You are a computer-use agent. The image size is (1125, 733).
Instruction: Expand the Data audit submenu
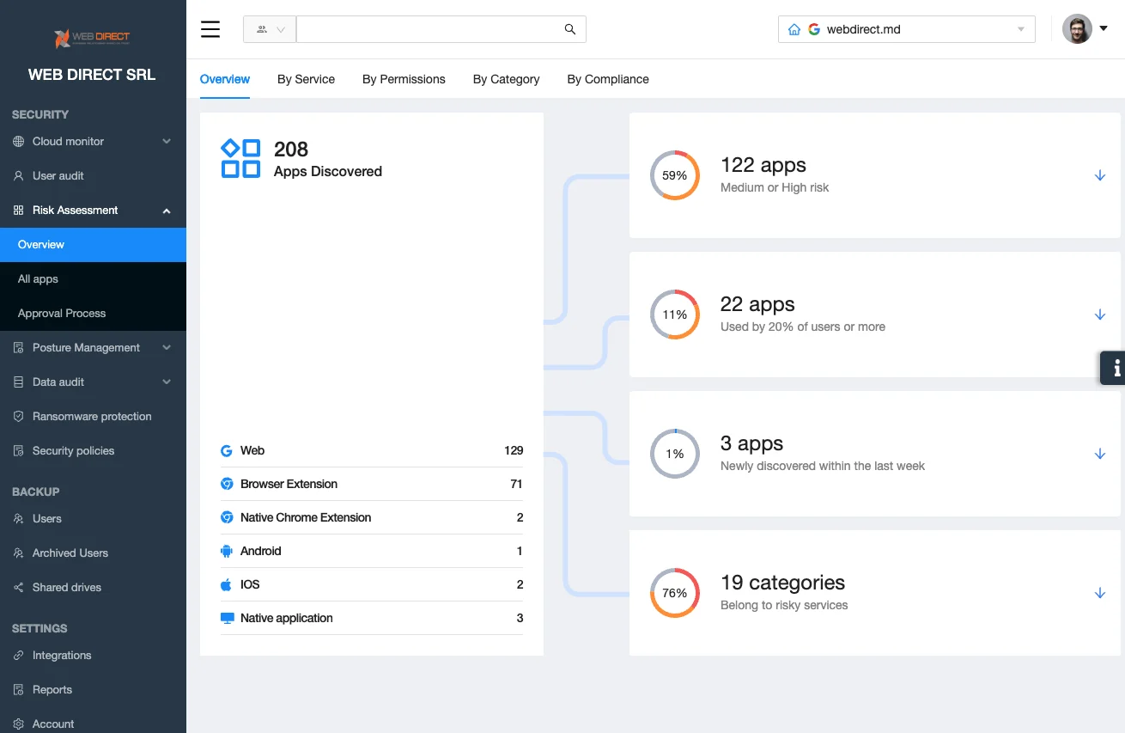coord(167,382)
